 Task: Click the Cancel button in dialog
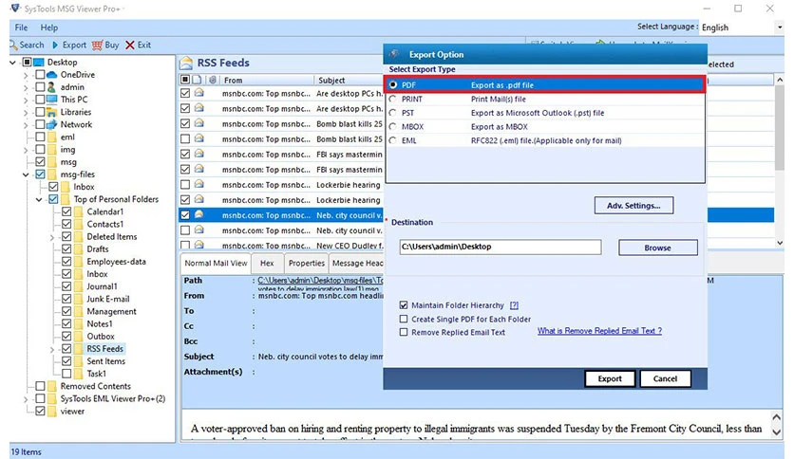pyautogui.click(x=665, y=378)
